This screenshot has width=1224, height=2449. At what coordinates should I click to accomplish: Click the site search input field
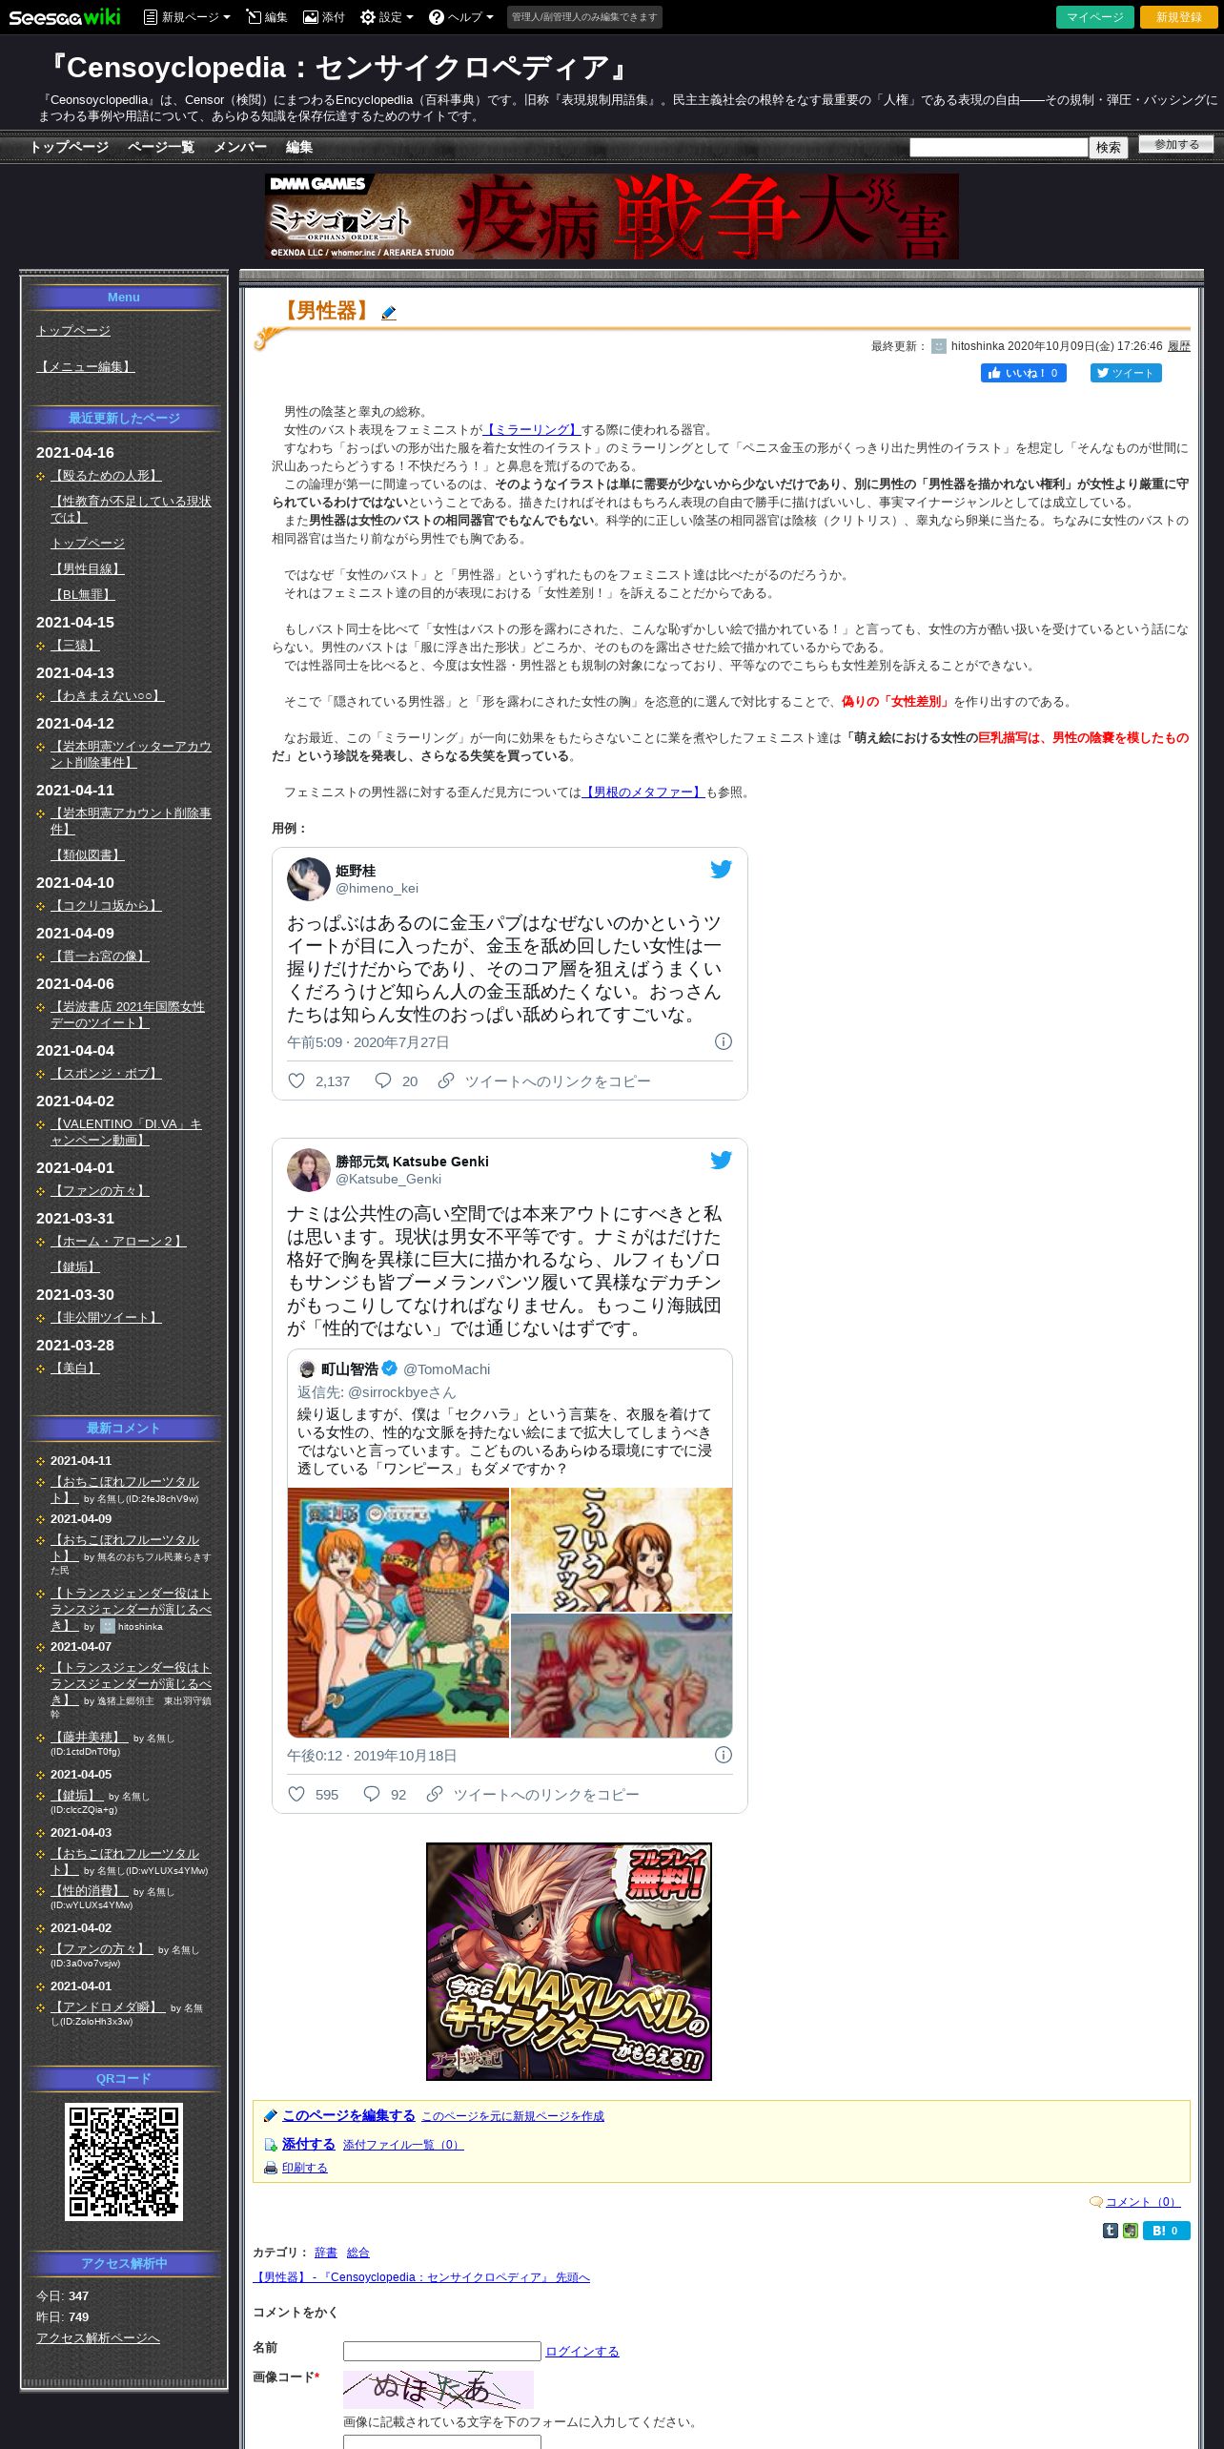(998, 147)
